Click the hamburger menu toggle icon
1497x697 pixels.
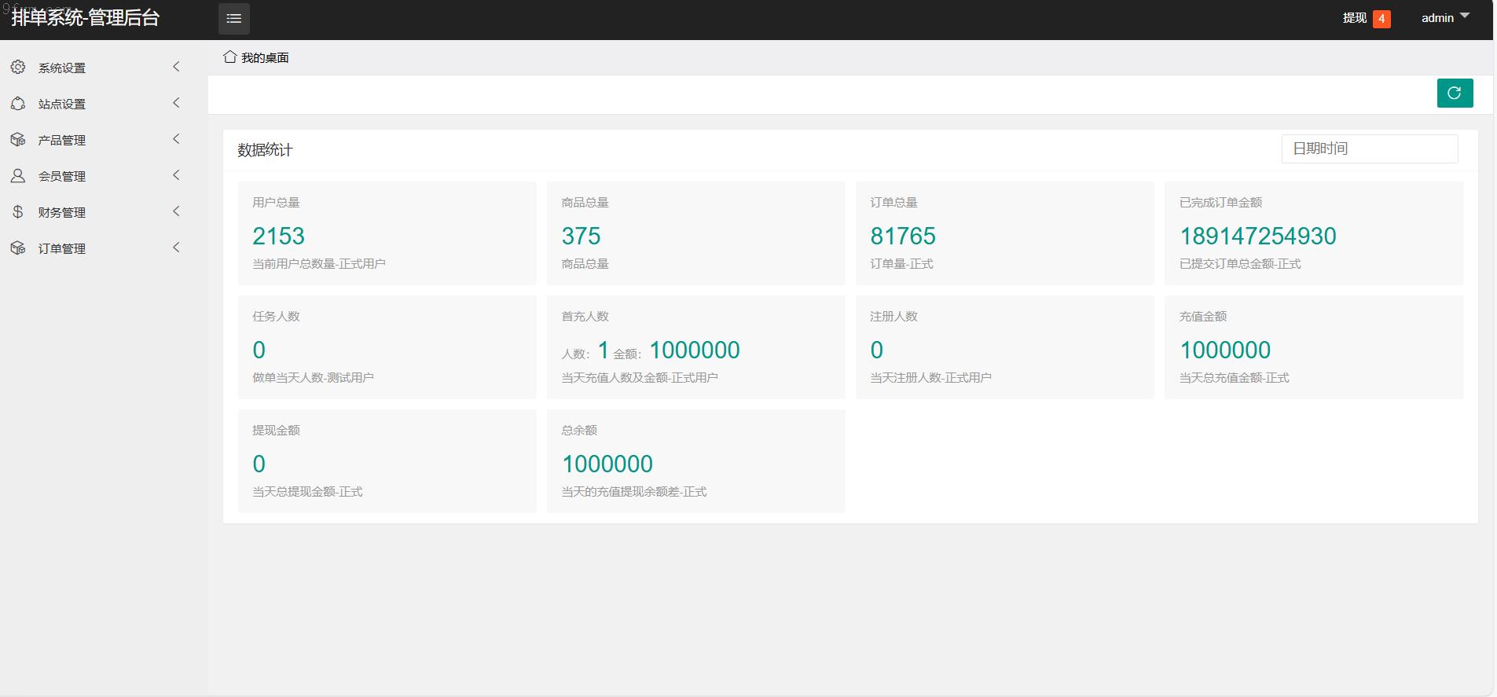pyautogui.click(x=233, y=19)
